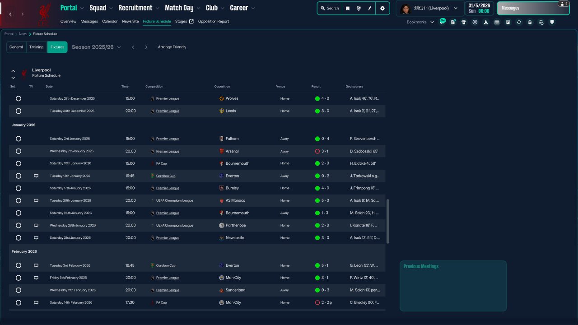
Task: Open settings gear icon
Action: (382, 8)
